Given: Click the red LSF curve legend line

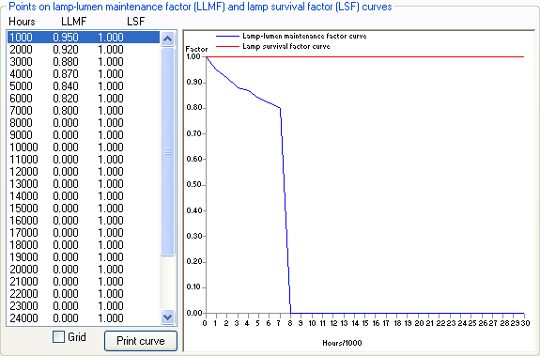Looking at the screenshot, I should pyautogui.click(x=227, y=46).
